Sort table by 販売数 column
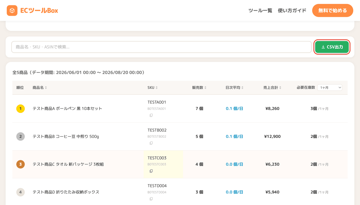Image resolution: width=360 pixels, height=205 pixels. pos(199,88)
